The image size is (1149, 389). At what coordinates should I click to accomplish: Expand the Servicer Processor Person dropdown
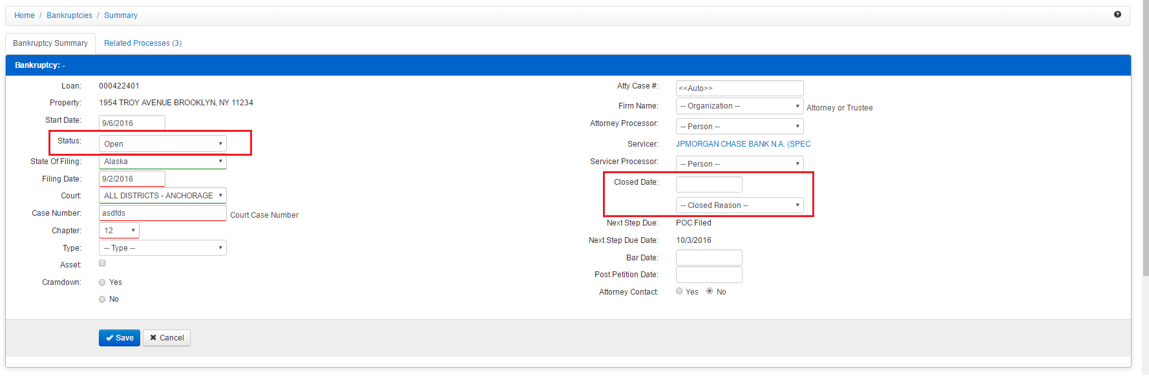click(x=740, y=163)
